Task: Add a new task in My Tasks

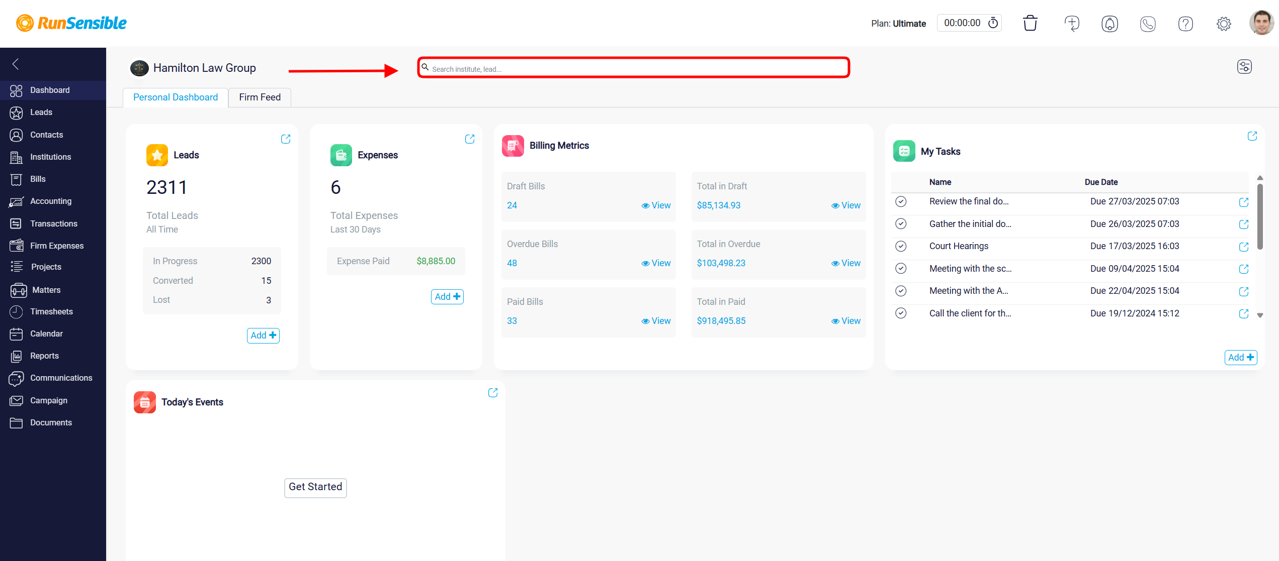Action: click(1241, 358)
